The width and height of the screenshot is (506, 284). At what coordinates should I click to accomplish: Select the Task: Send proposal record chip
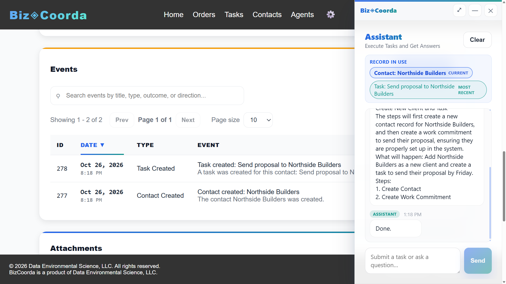point(428,90)
